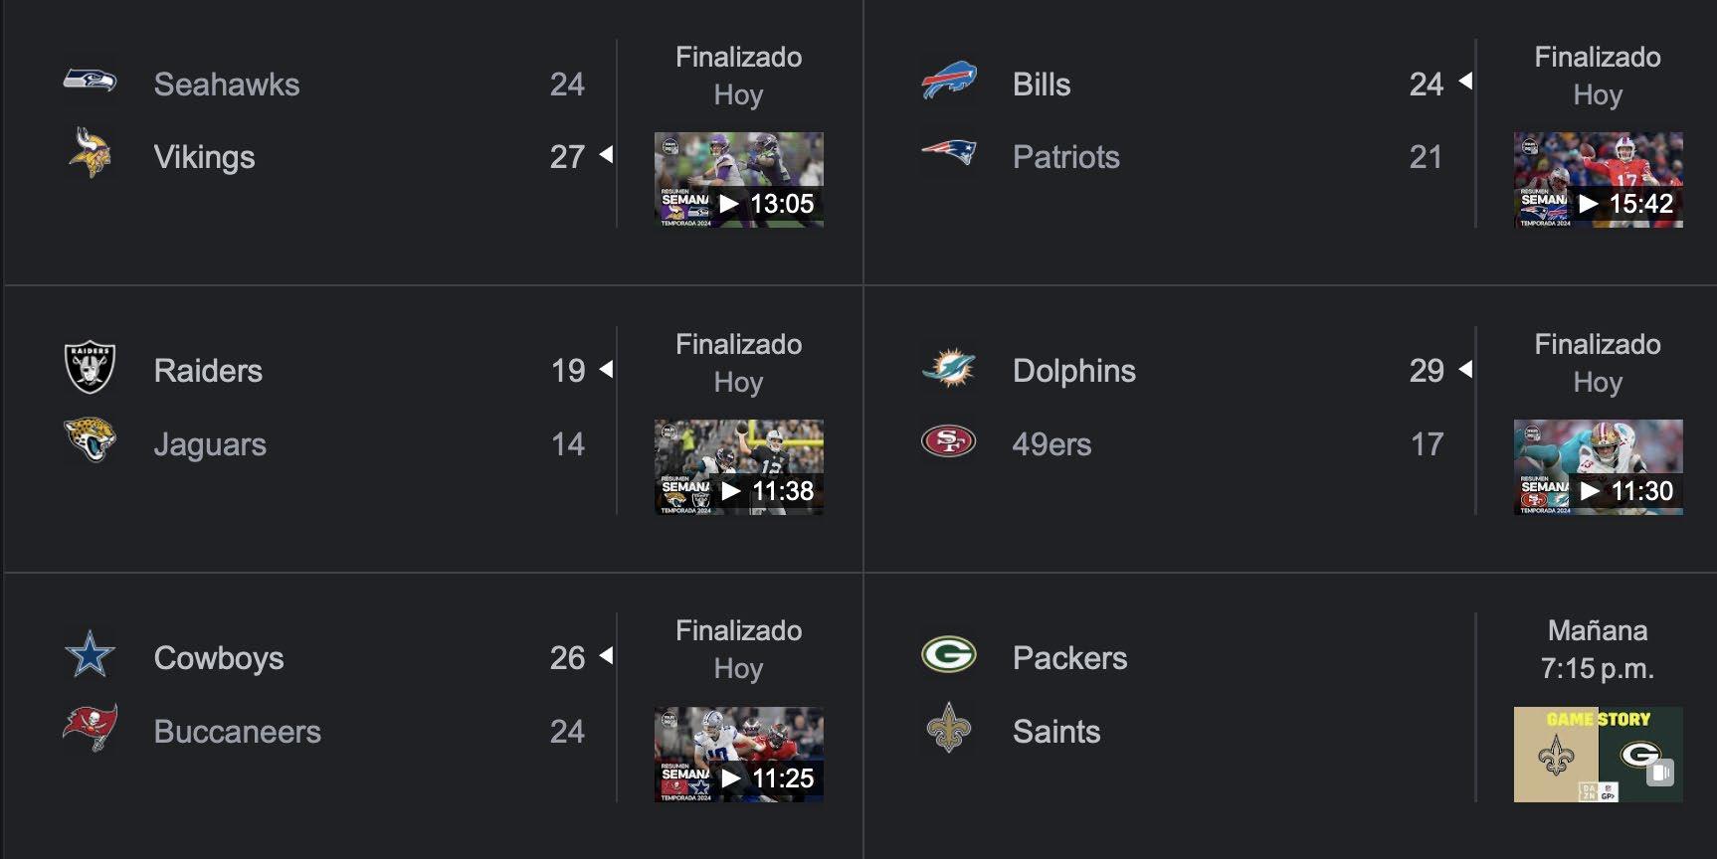Open the Cowboys team name link
The height and width of the screenshot is (859, 1717).
click(219, 658)
